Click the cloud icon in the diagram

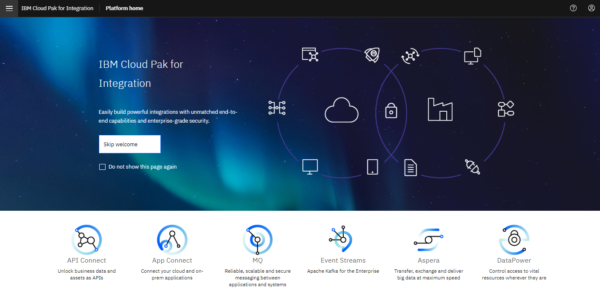(342, 110)
